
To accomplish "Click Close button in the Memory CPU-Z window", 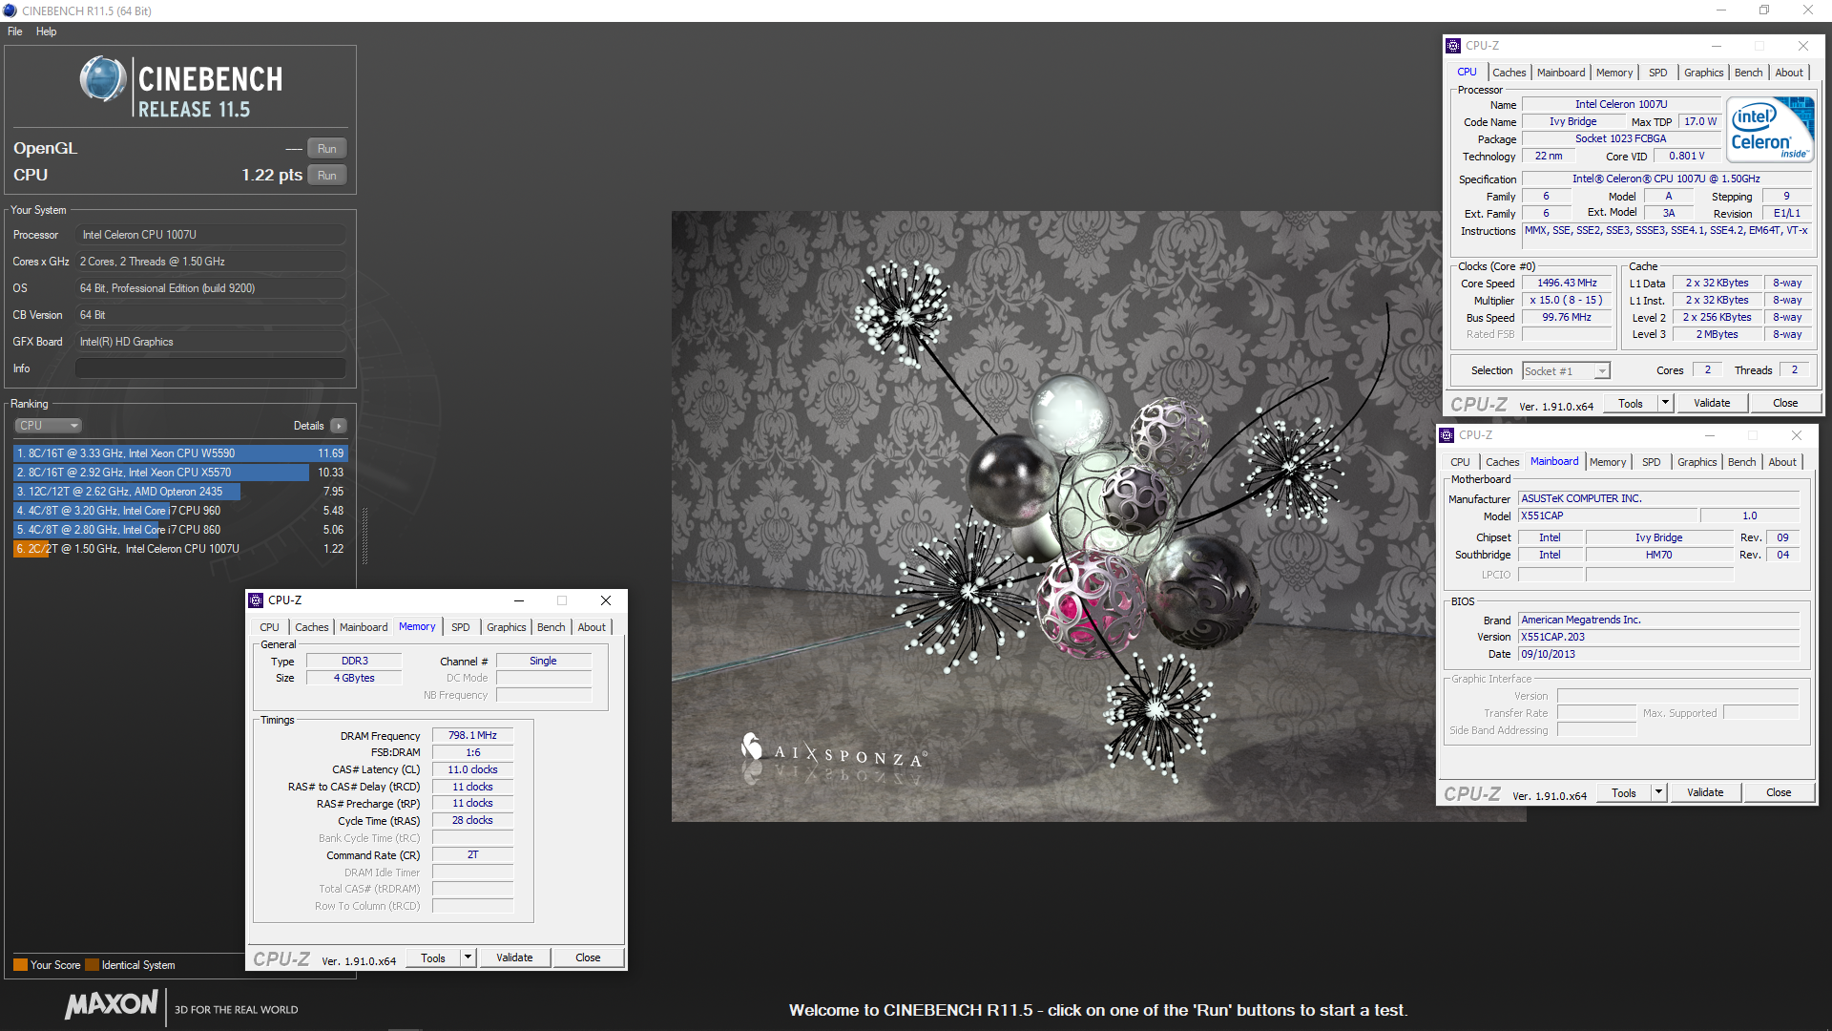I will coord(588,957).
